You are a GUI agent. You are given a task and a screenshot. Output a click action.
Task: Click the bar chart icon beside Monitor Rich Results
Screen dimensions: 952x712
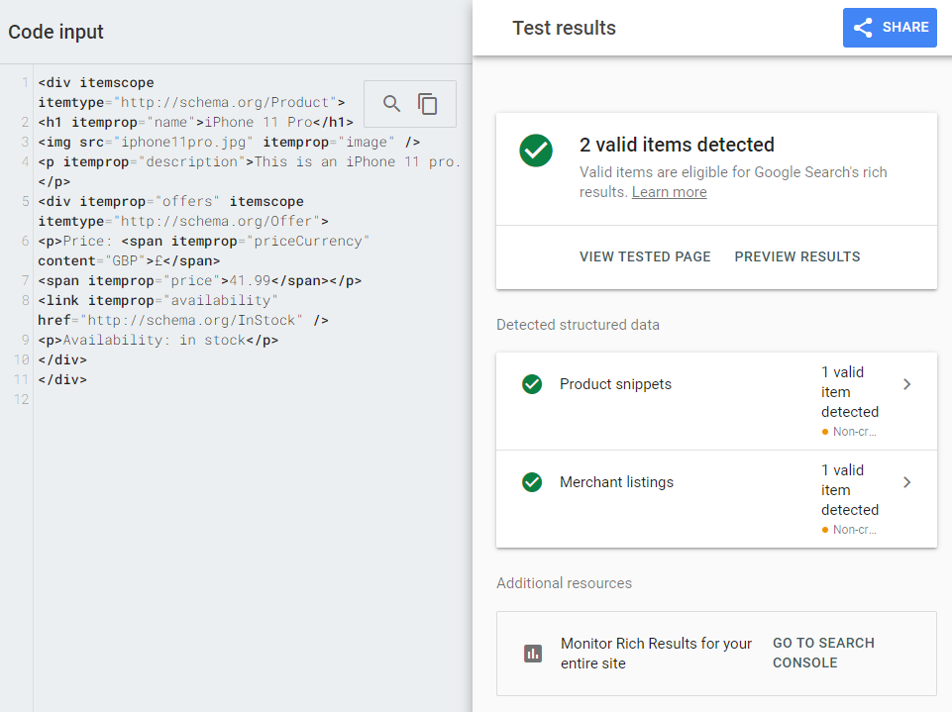[533, 654]
